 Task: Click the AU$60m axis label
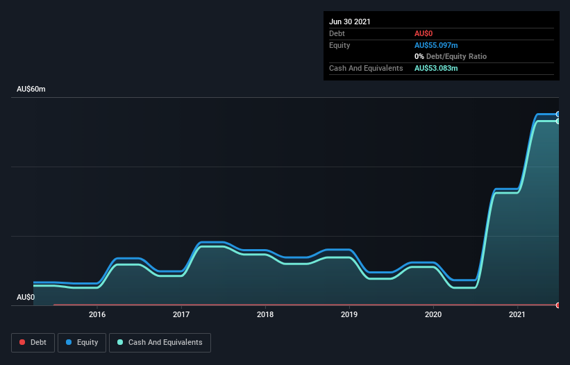[x=31, y=89]
